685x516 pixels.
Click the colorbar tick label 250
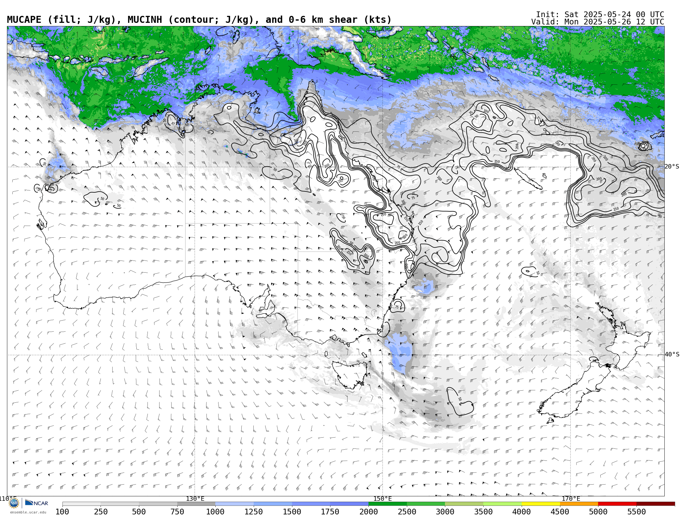point(101,512)
